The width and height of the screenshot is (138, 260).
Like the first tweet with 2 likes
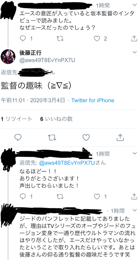97,39
